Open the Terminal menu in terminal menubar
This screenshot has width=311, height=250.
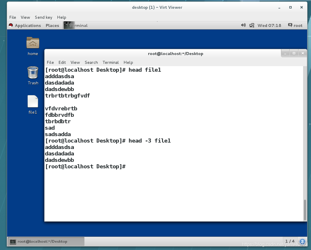pos(111,62)
